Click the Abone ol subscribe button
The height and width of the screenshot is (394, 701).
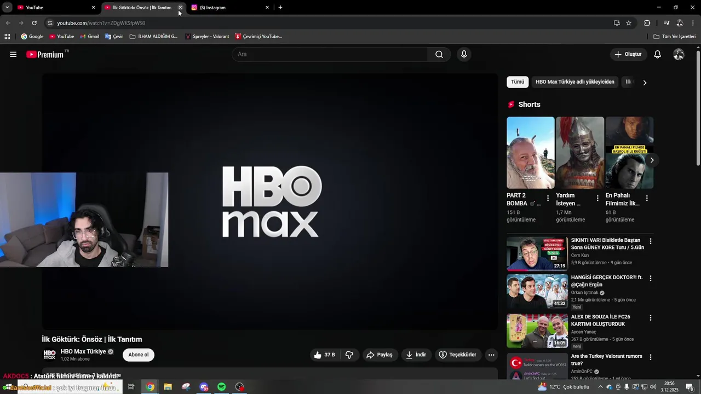[x=139, y=355]
